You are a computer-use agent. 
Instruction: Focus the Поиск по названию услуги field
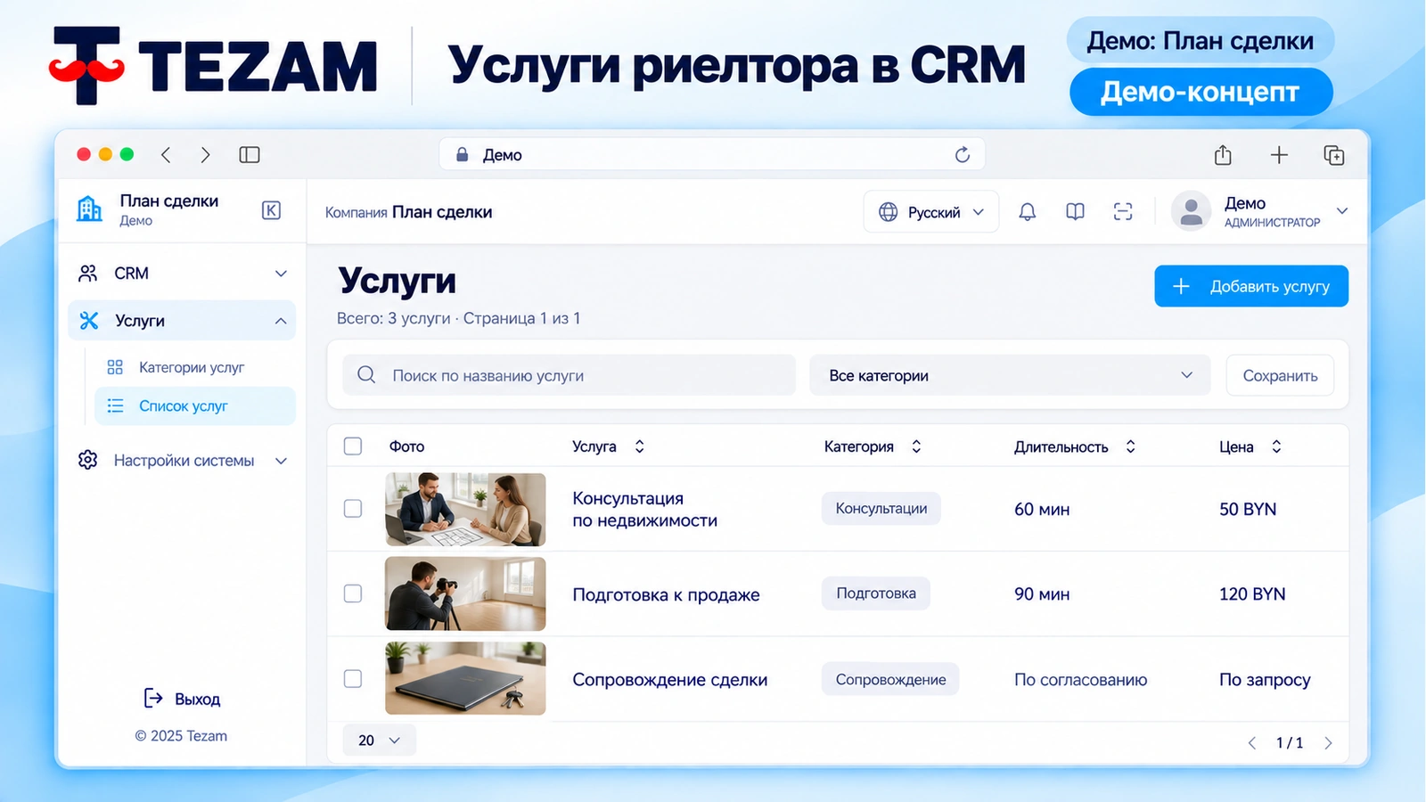point(569,375)
